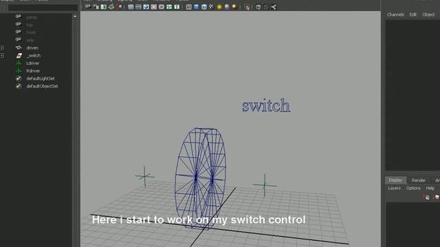Select the switch text curve in viewport

(266, 106)
